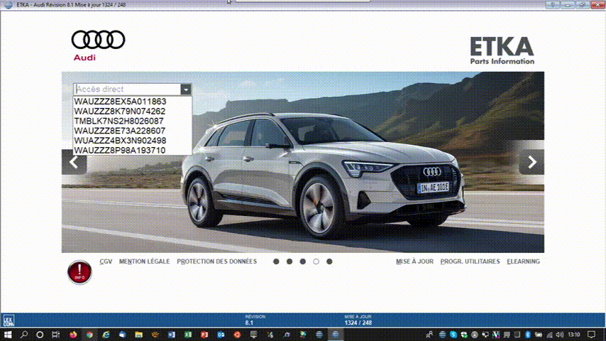Collapse the Accès direct dropdown arrow
This screenshot has width=606, height=341.
[x=185, y=90]
